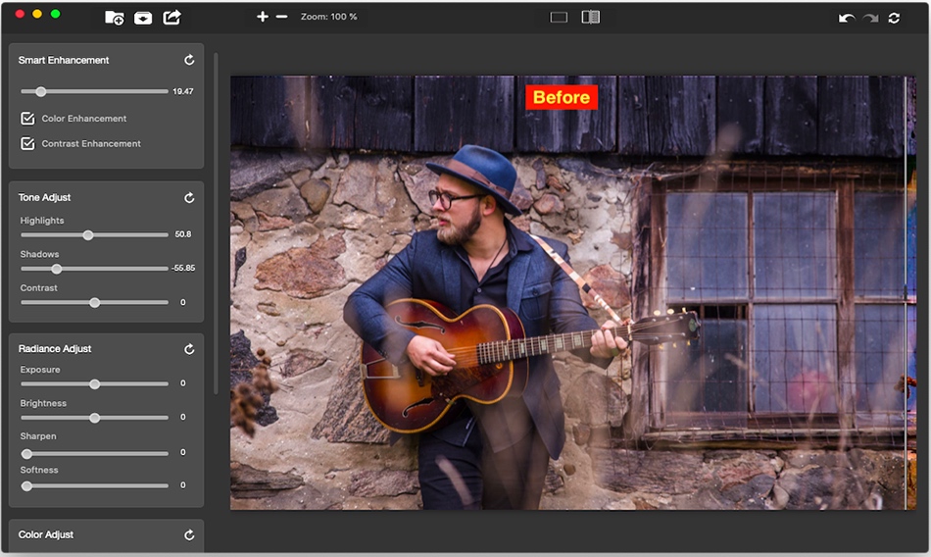The height and width of the screenshot is (557, 931).
Task: Switch to single-pane view icon
Action: click(559, 18)
